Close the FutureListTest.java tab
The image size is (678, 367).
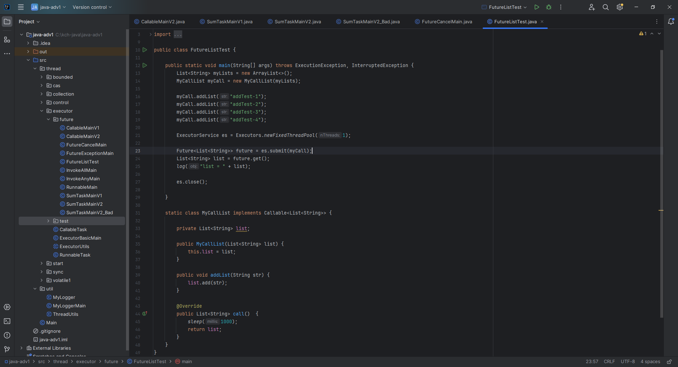point(542,22)
